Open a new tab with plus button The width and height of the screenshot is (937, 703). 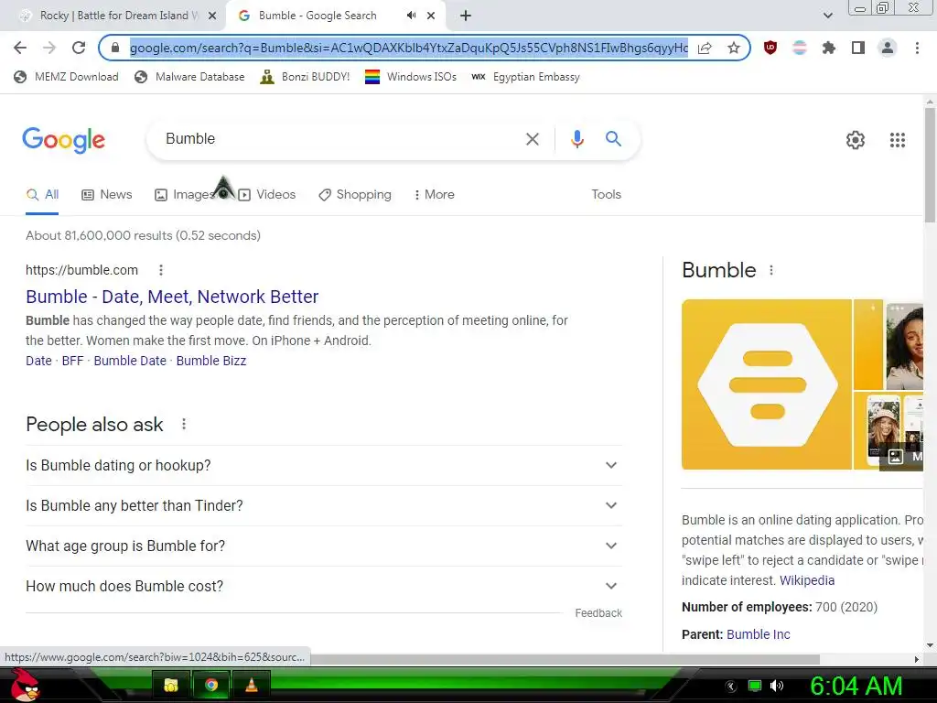[466, 16]
